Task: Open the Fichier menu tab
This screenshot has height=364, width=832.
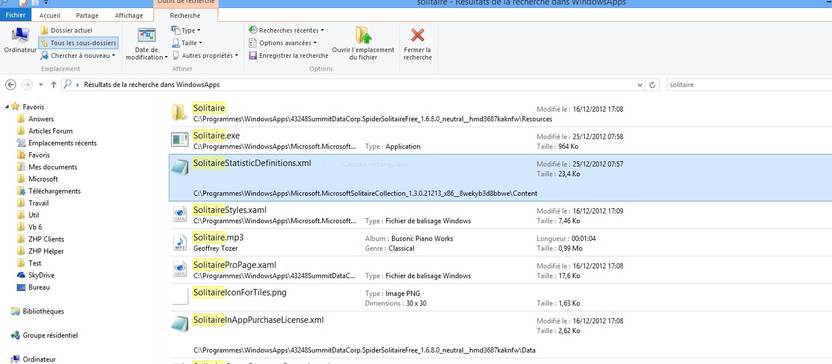Action: coord(15,15)
